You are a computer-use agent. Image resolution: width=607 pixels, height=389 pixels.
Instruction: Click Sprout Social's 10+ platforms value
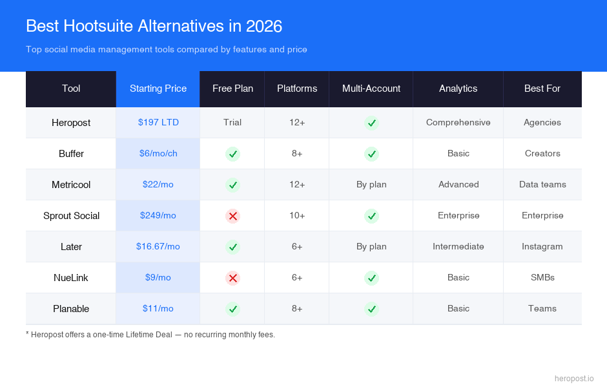297,215
